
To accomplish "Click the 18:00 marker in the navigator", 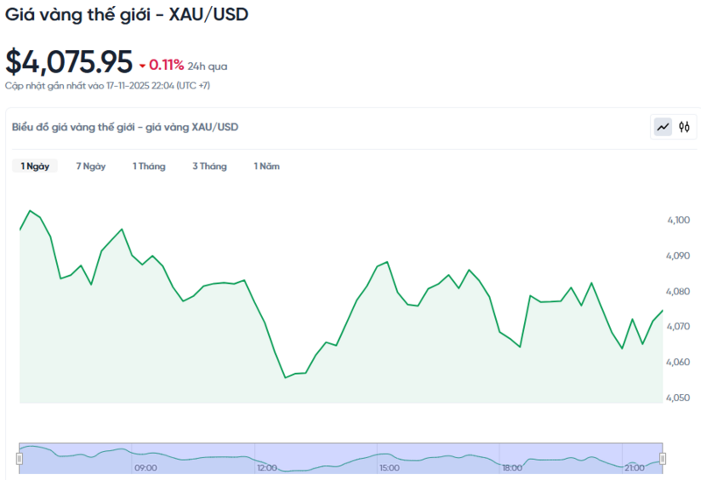I will tap(513, 468).
